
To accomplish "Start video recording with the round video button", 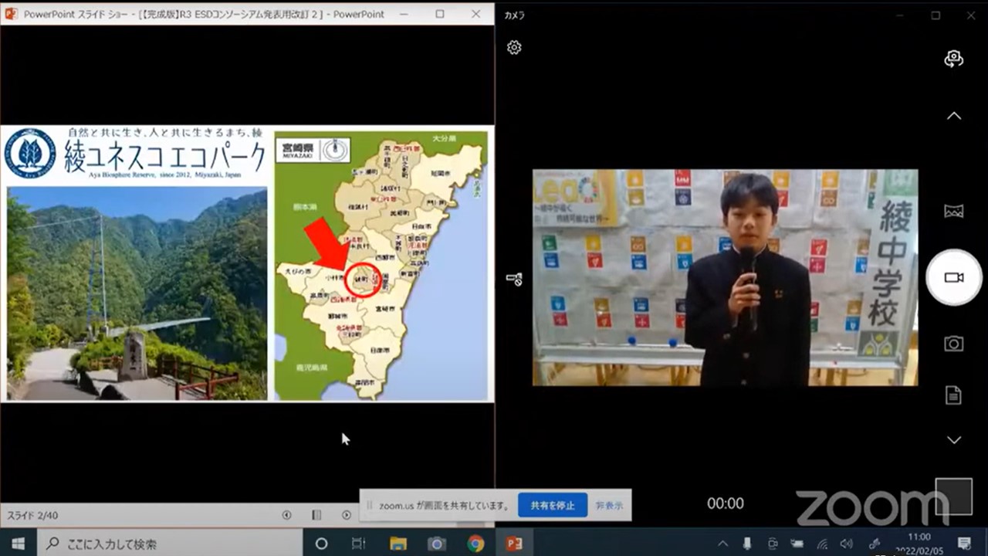I will tap(954, 278).
